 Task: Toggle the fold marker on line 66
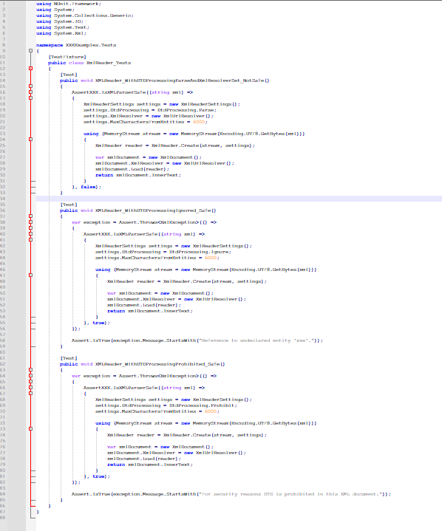(x=30, y=388)
